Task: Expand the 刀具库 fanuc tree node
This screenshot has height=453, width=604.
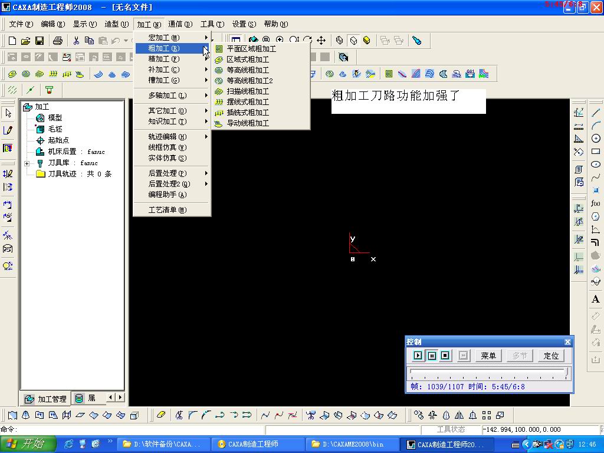Action: point(27,163)
